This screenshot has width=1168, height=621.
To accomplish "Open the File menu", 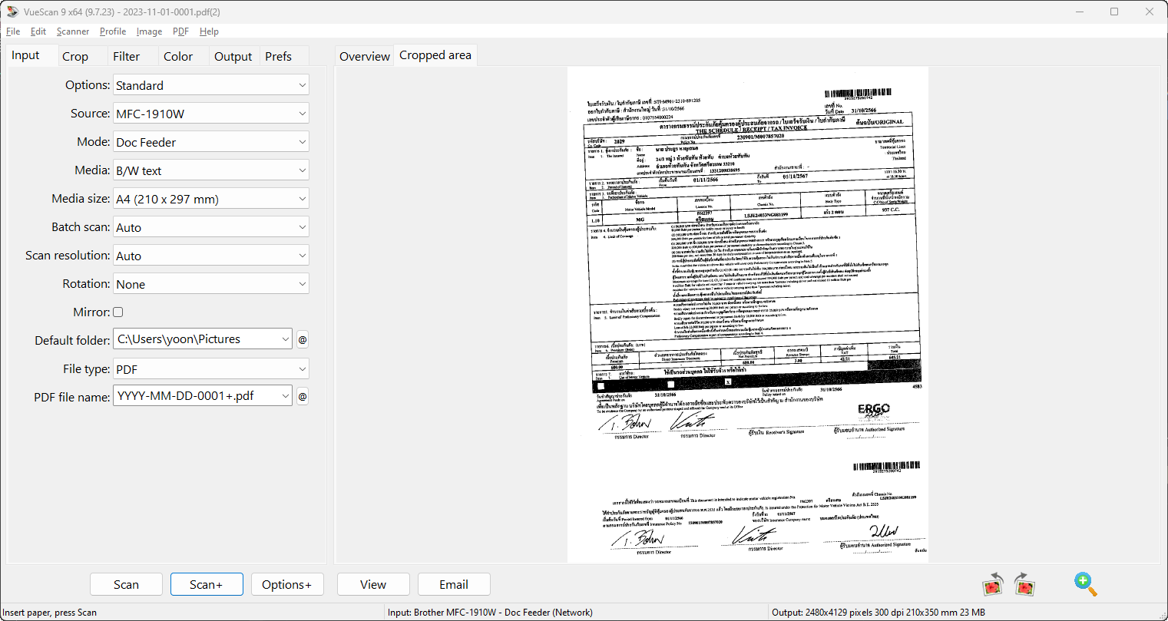I will (13, 31).
